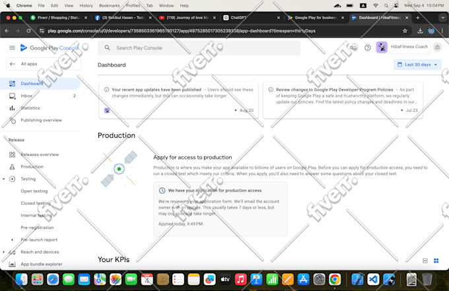This screenshot has height=291, width=449.
Task: Switch to the Journey of love YouTube tab
Action: tap(188, 18)
